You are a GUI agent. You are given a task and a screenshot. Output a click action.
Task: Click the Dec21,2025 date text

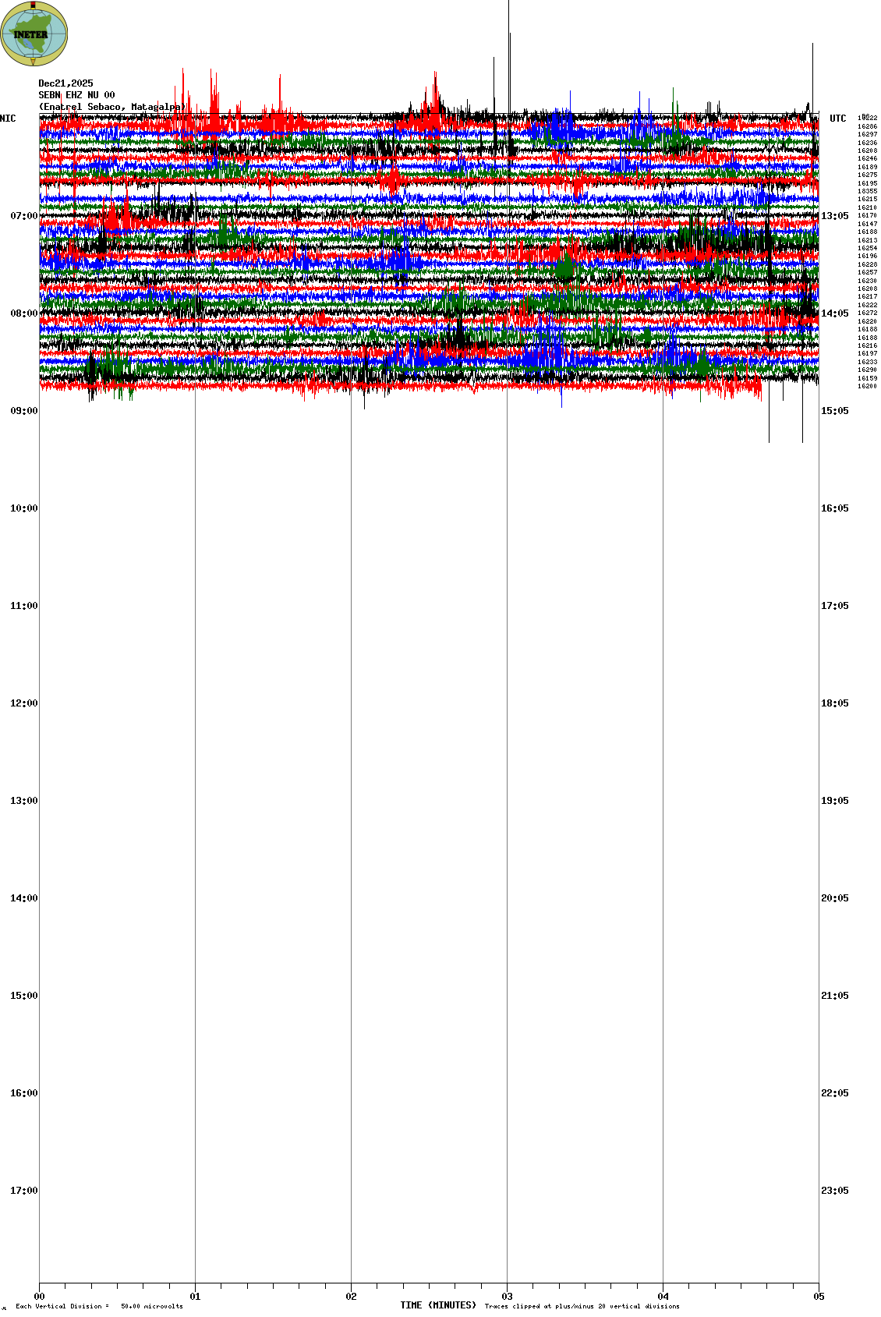pos(65,83)
